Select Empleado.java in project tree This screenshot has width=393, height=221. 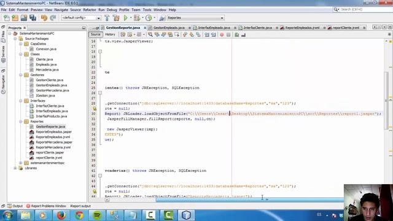pyautogui.click(x=46, y=64)
